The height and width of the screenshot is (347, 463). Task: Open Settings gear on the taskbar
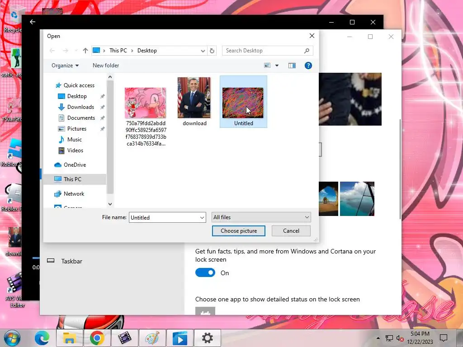click(x=207, y=338)
